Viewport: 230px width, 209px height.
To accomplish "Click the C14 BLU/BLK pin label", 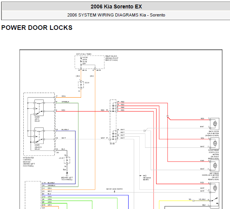I will click(49, 183).
